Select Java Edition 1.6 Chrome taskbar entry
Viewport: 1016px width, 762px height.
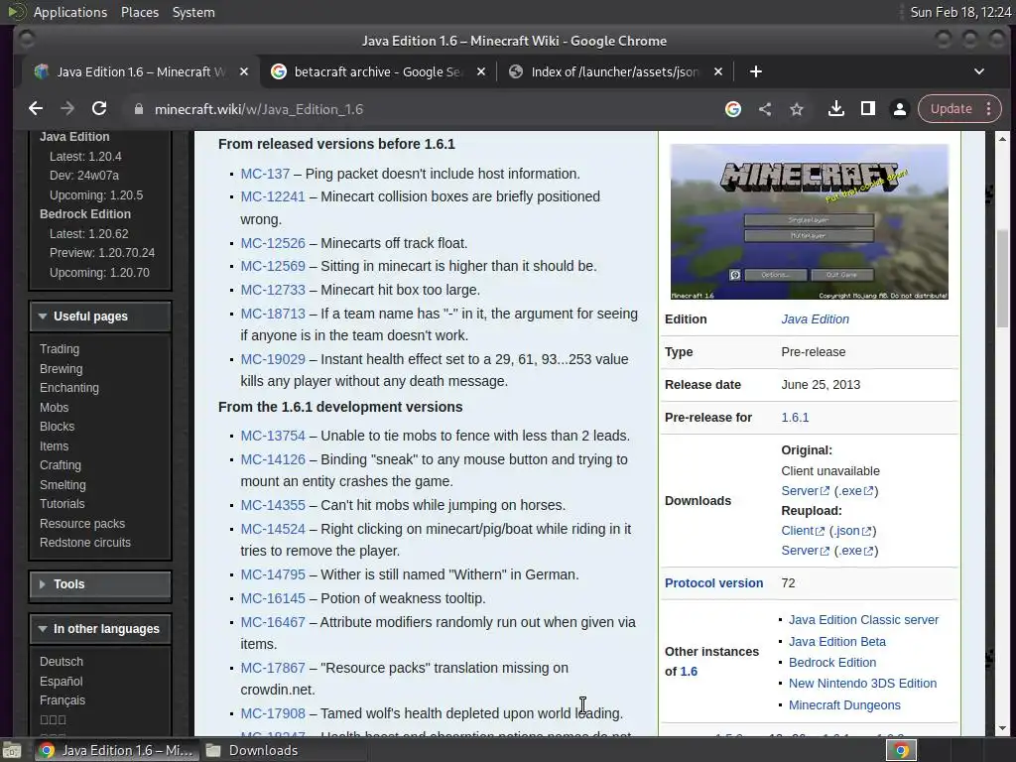point(117,750)
